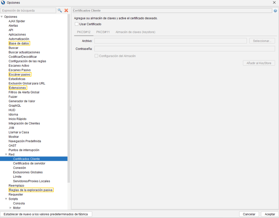Click the red X clear search icon
This screenshot has width=279, height=218.
click(x=66, y=10)
